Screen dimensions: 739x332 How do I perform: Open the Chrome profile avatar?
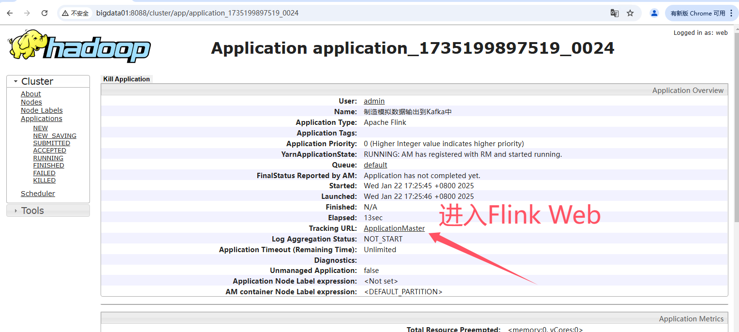pos(654,13)
